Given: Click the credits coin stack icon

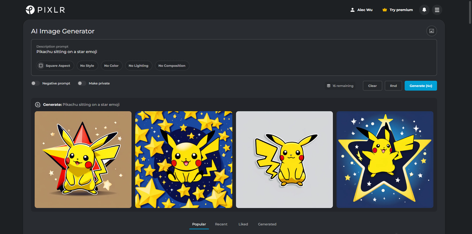Looking at the screenshot, I should pos(329,86).
